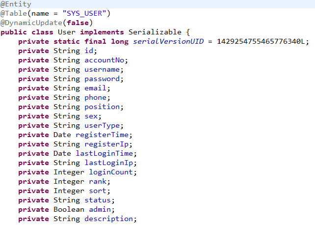Click the implements keyword
Screen dimensions: 315x225
coord(102,32)
